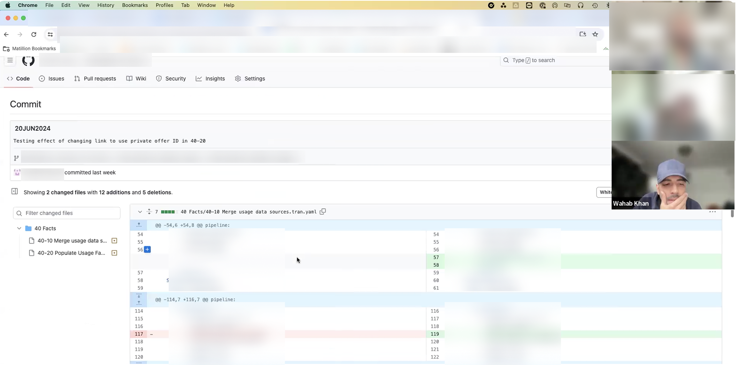The image size is (736, 365).
Task: Open the Issues tab
Action: [x=52, y=79]
